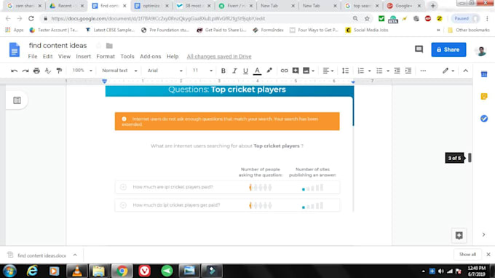The height and width of the screenshot is (278, 495).
Task: Click the All changes saved in Drive link
Action: click(x=219, y=57)
